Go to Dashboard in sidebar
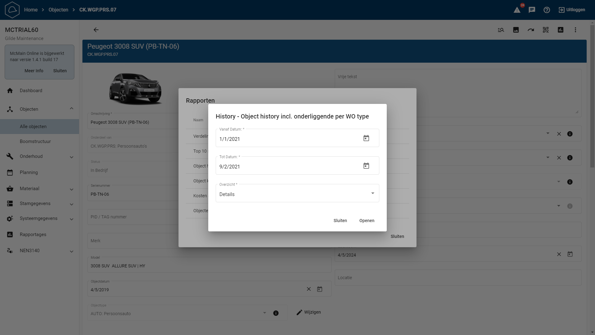Viewport: 595px width, 335px height. [31, 91]
